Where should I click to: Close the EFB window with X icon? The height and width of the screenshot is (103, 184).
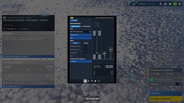(116, 14)
